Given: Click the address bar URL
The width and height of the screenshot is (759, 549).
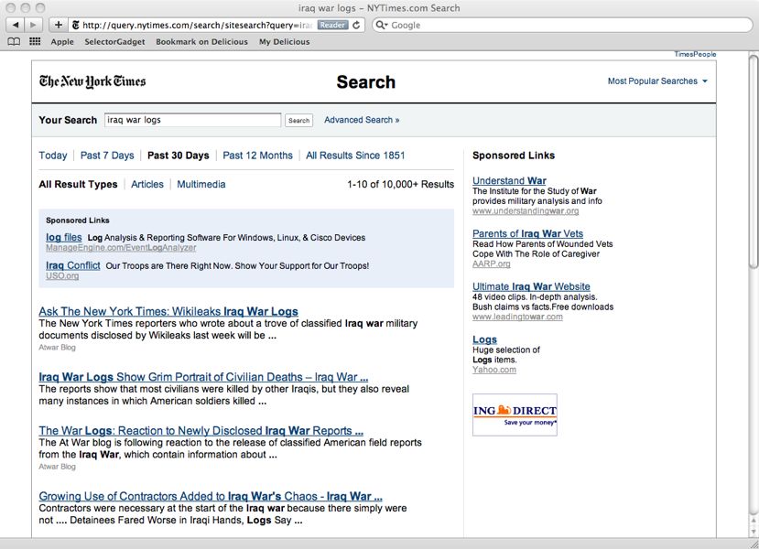Looking at the screenshot, I should tap(196, 25).
